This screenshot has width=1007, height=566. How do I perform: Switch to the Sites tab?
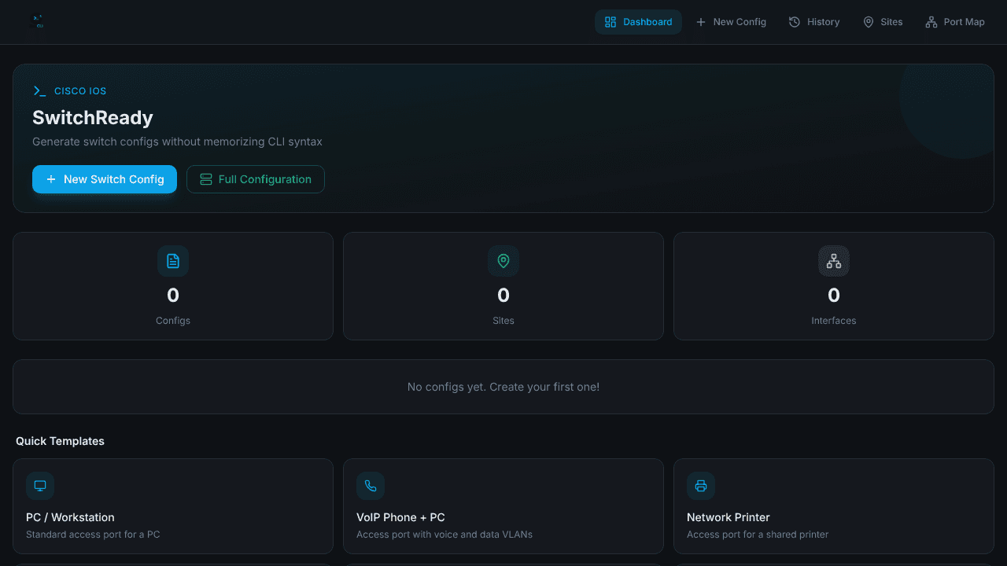(883, 22)
